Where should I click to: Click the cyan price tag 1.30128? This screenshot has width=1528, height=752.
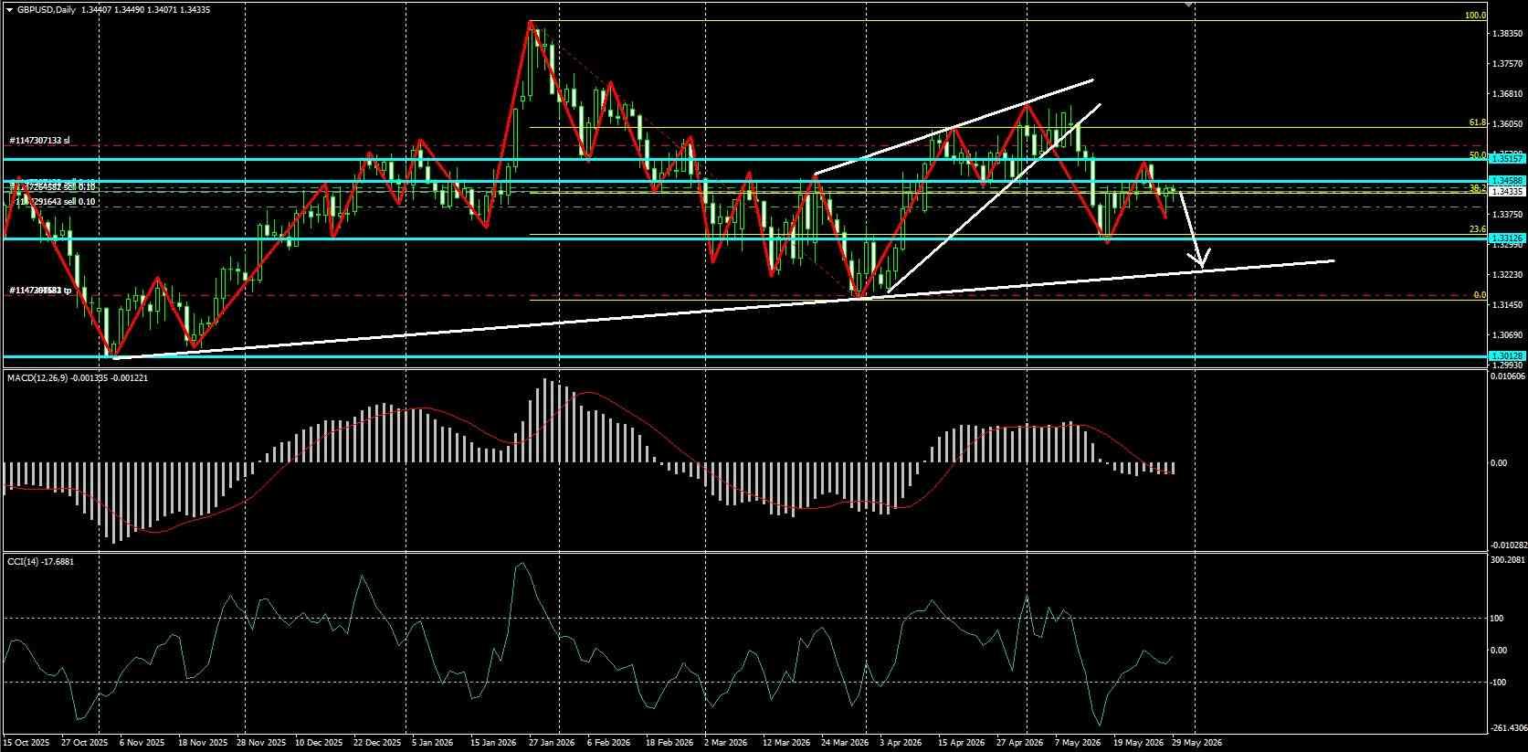click(x=1507, y=355)
